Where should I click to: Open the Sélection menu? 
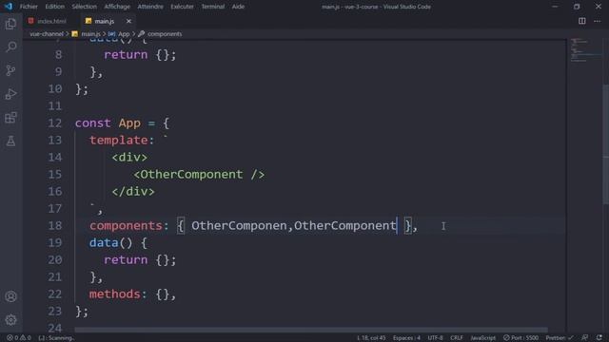(x=84, y=7)
